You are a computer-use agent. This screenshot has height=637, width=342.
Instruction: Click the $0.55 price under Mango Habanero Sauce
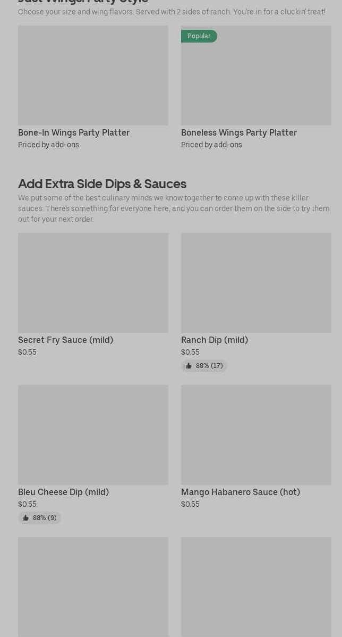click(190, 504)
